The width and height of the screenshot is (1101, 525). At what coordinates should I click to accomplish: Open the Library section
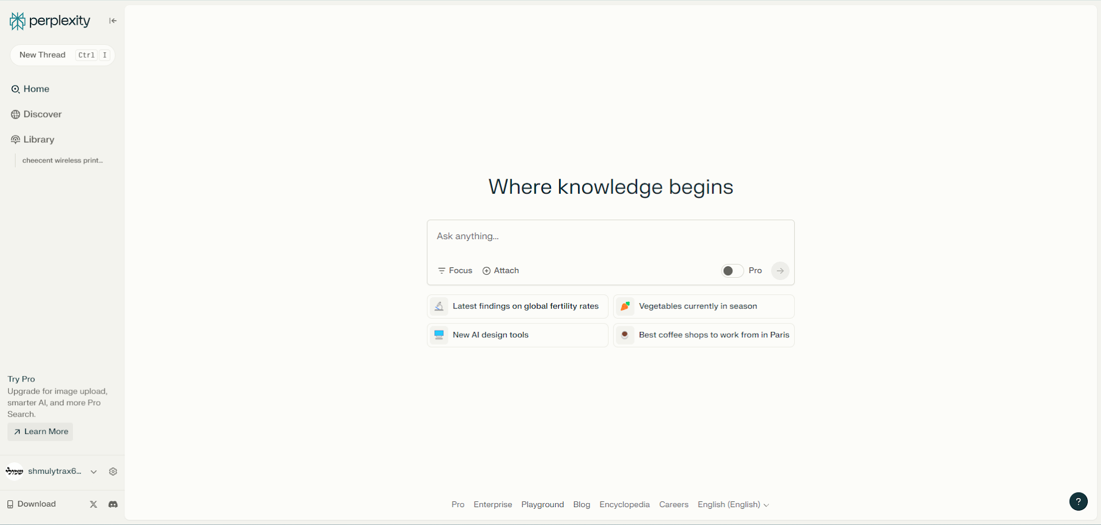pos(33,139)
